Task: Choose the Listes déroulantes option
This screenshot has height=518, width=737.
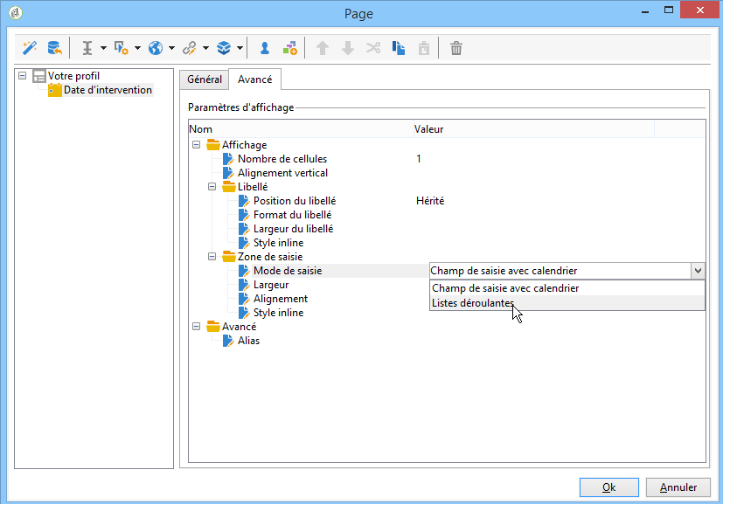Action: [x=567, y=303]
